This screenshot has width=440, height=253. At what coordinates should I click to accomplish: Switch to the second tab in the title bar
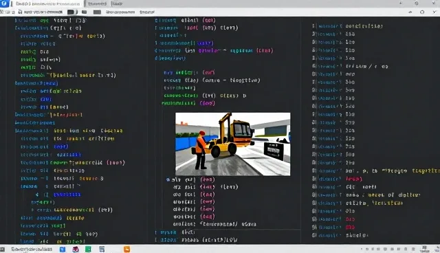97,3
